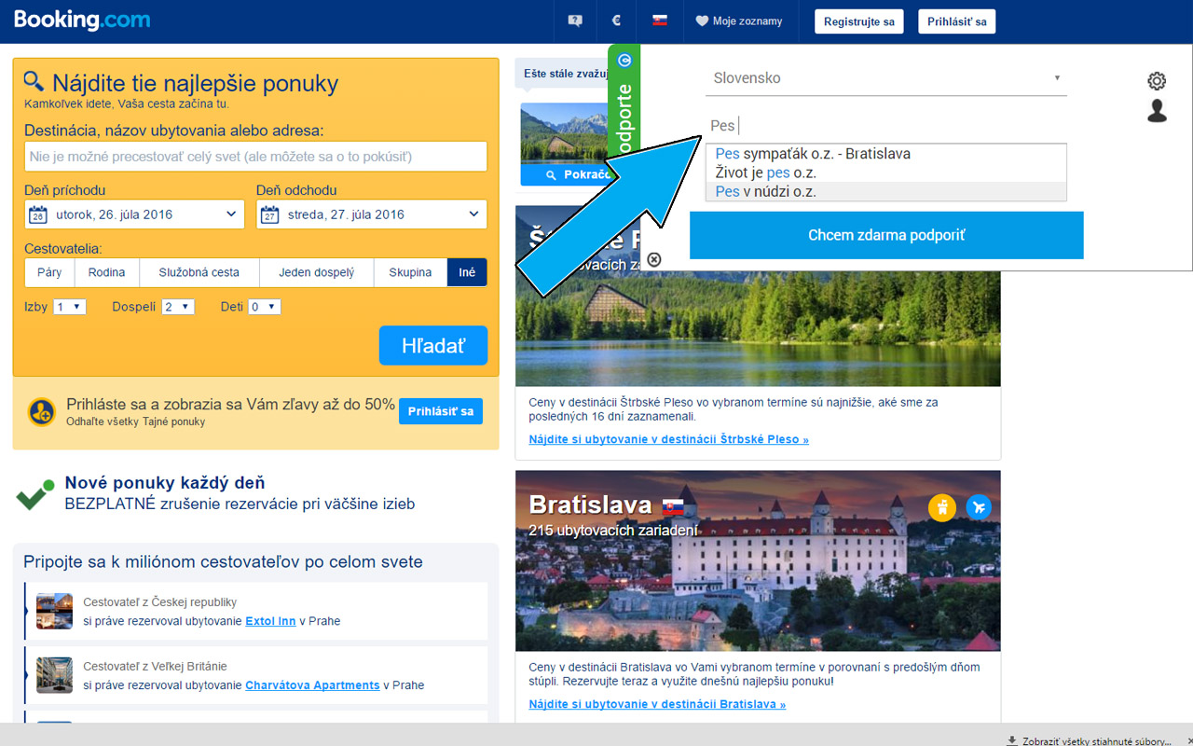Image resolution: width=1193 pixels, height=746 pixels.
Task: Click Prihlásiť sa in discount banner
Action: (x=441, y=411)
